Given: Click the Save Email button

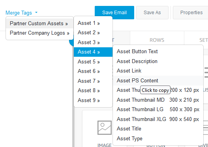Looking at the screenshot, I should (x=114, y=13).
